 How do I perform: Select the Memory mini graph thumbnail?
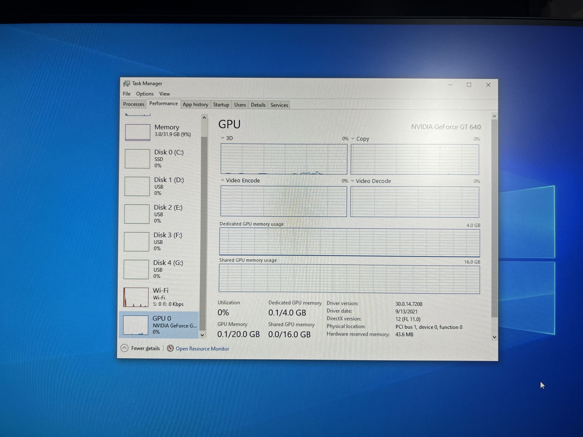(x=138, y=132)
